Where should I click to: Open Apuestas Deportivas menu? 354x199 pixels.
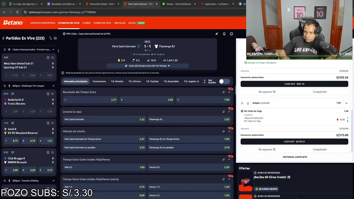tap(43, 23)
